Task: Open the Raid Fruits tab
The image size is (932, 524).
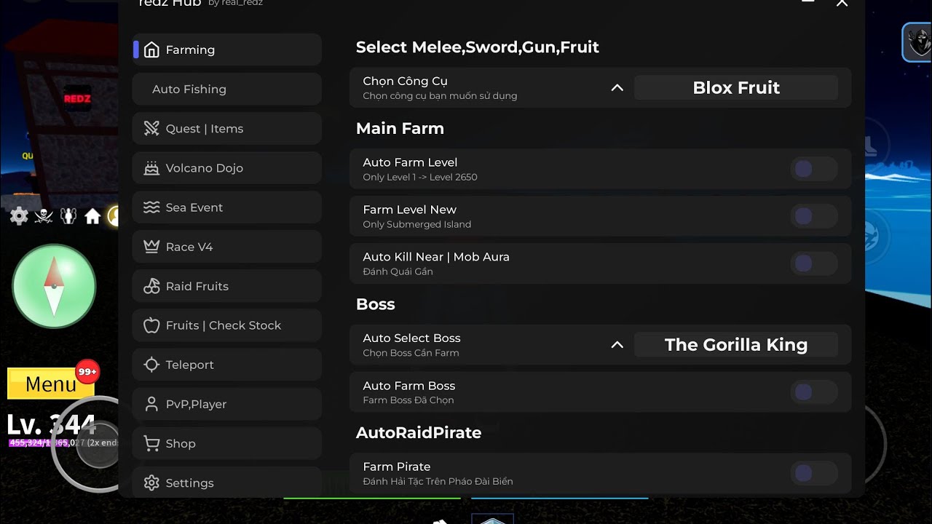Action: coord(227,285)
